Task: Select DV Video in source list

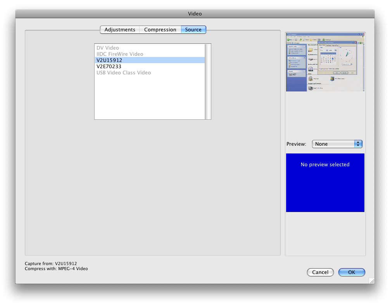Action: [108, 48]
